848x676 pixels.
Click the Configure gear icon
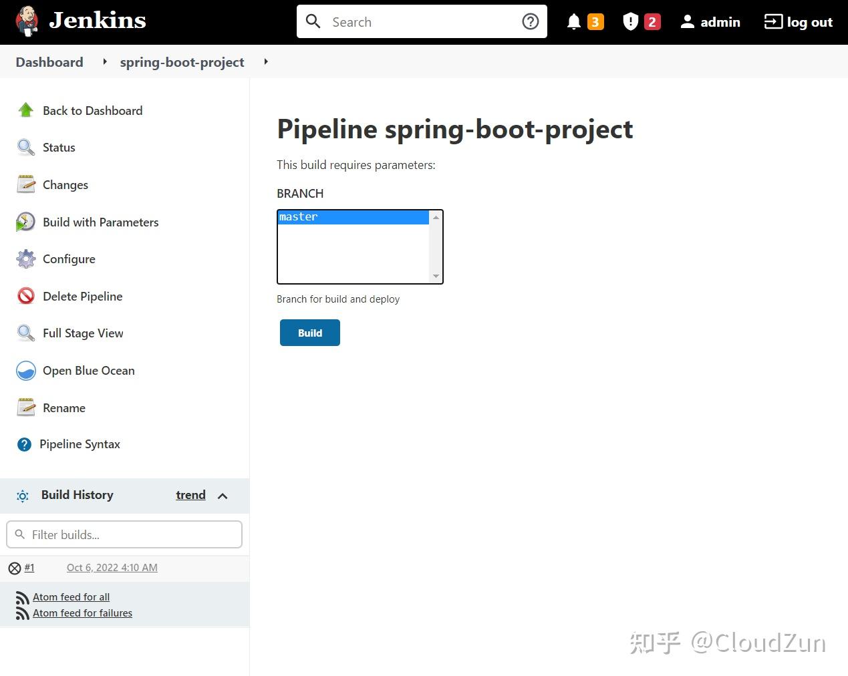25,259
